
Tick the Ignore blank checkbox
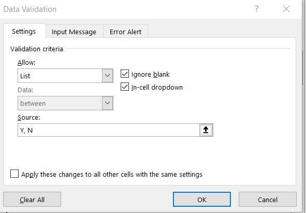[125, 74]
